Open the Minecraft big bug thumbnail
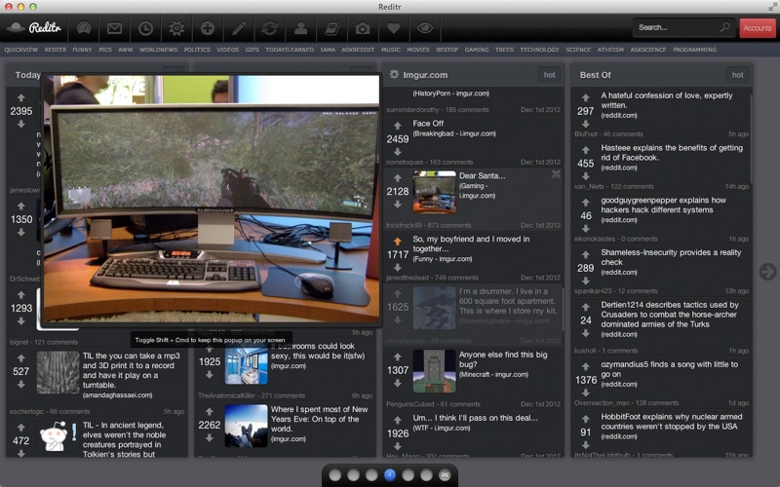Screen dimensions: 780x487 pyautogui.click(x=434, y=371)
